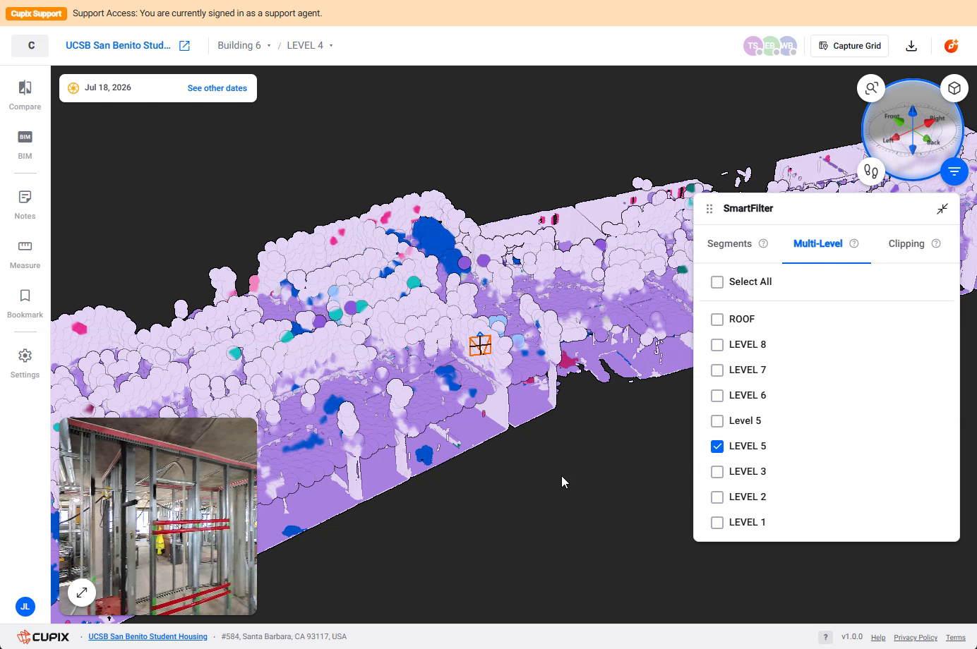Select the Multi-Level tab
Screen dimensions: 977x649
(817, 244)
